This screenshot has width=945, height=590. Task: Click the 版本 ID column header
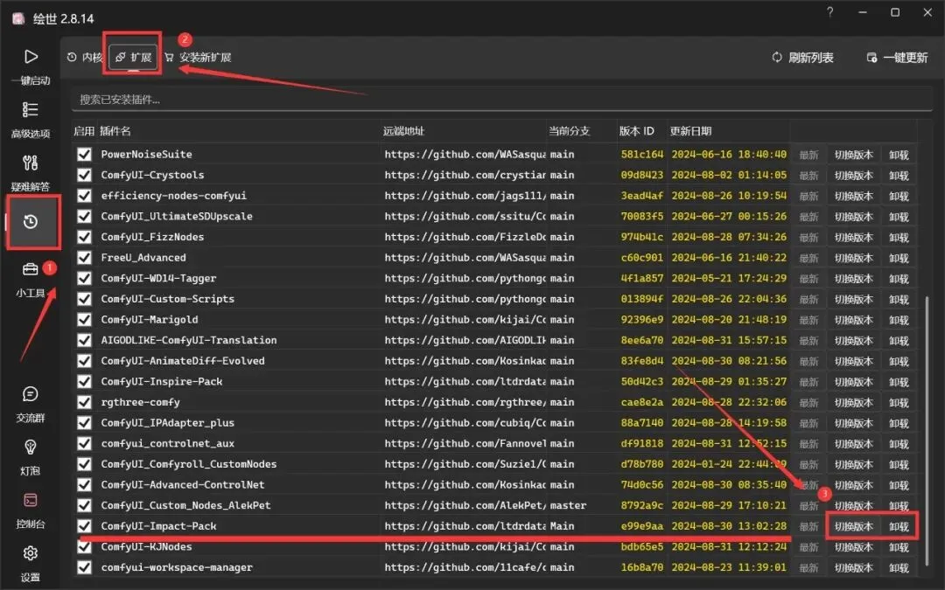pos(636,130)
